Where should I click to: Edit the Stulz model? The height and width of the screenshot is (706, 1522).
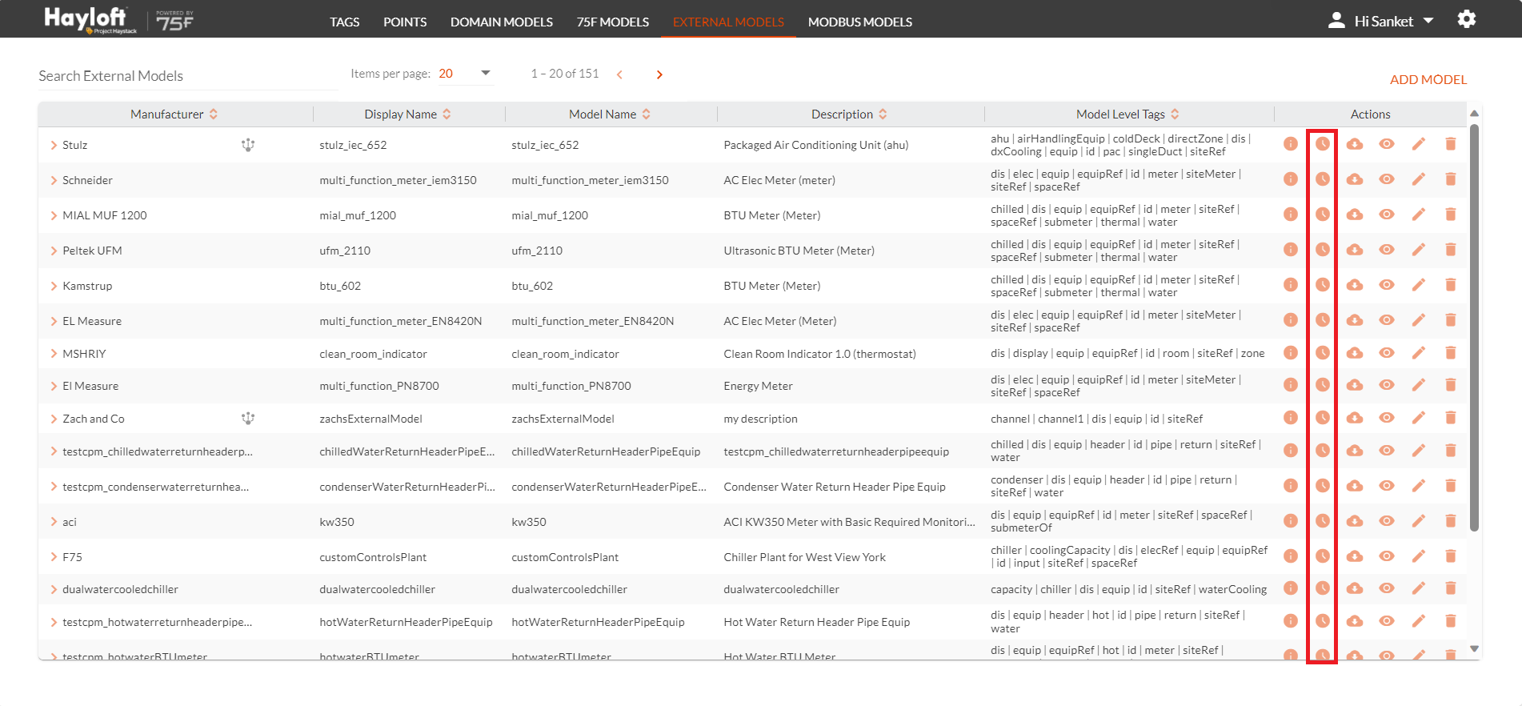[1419, 144]
